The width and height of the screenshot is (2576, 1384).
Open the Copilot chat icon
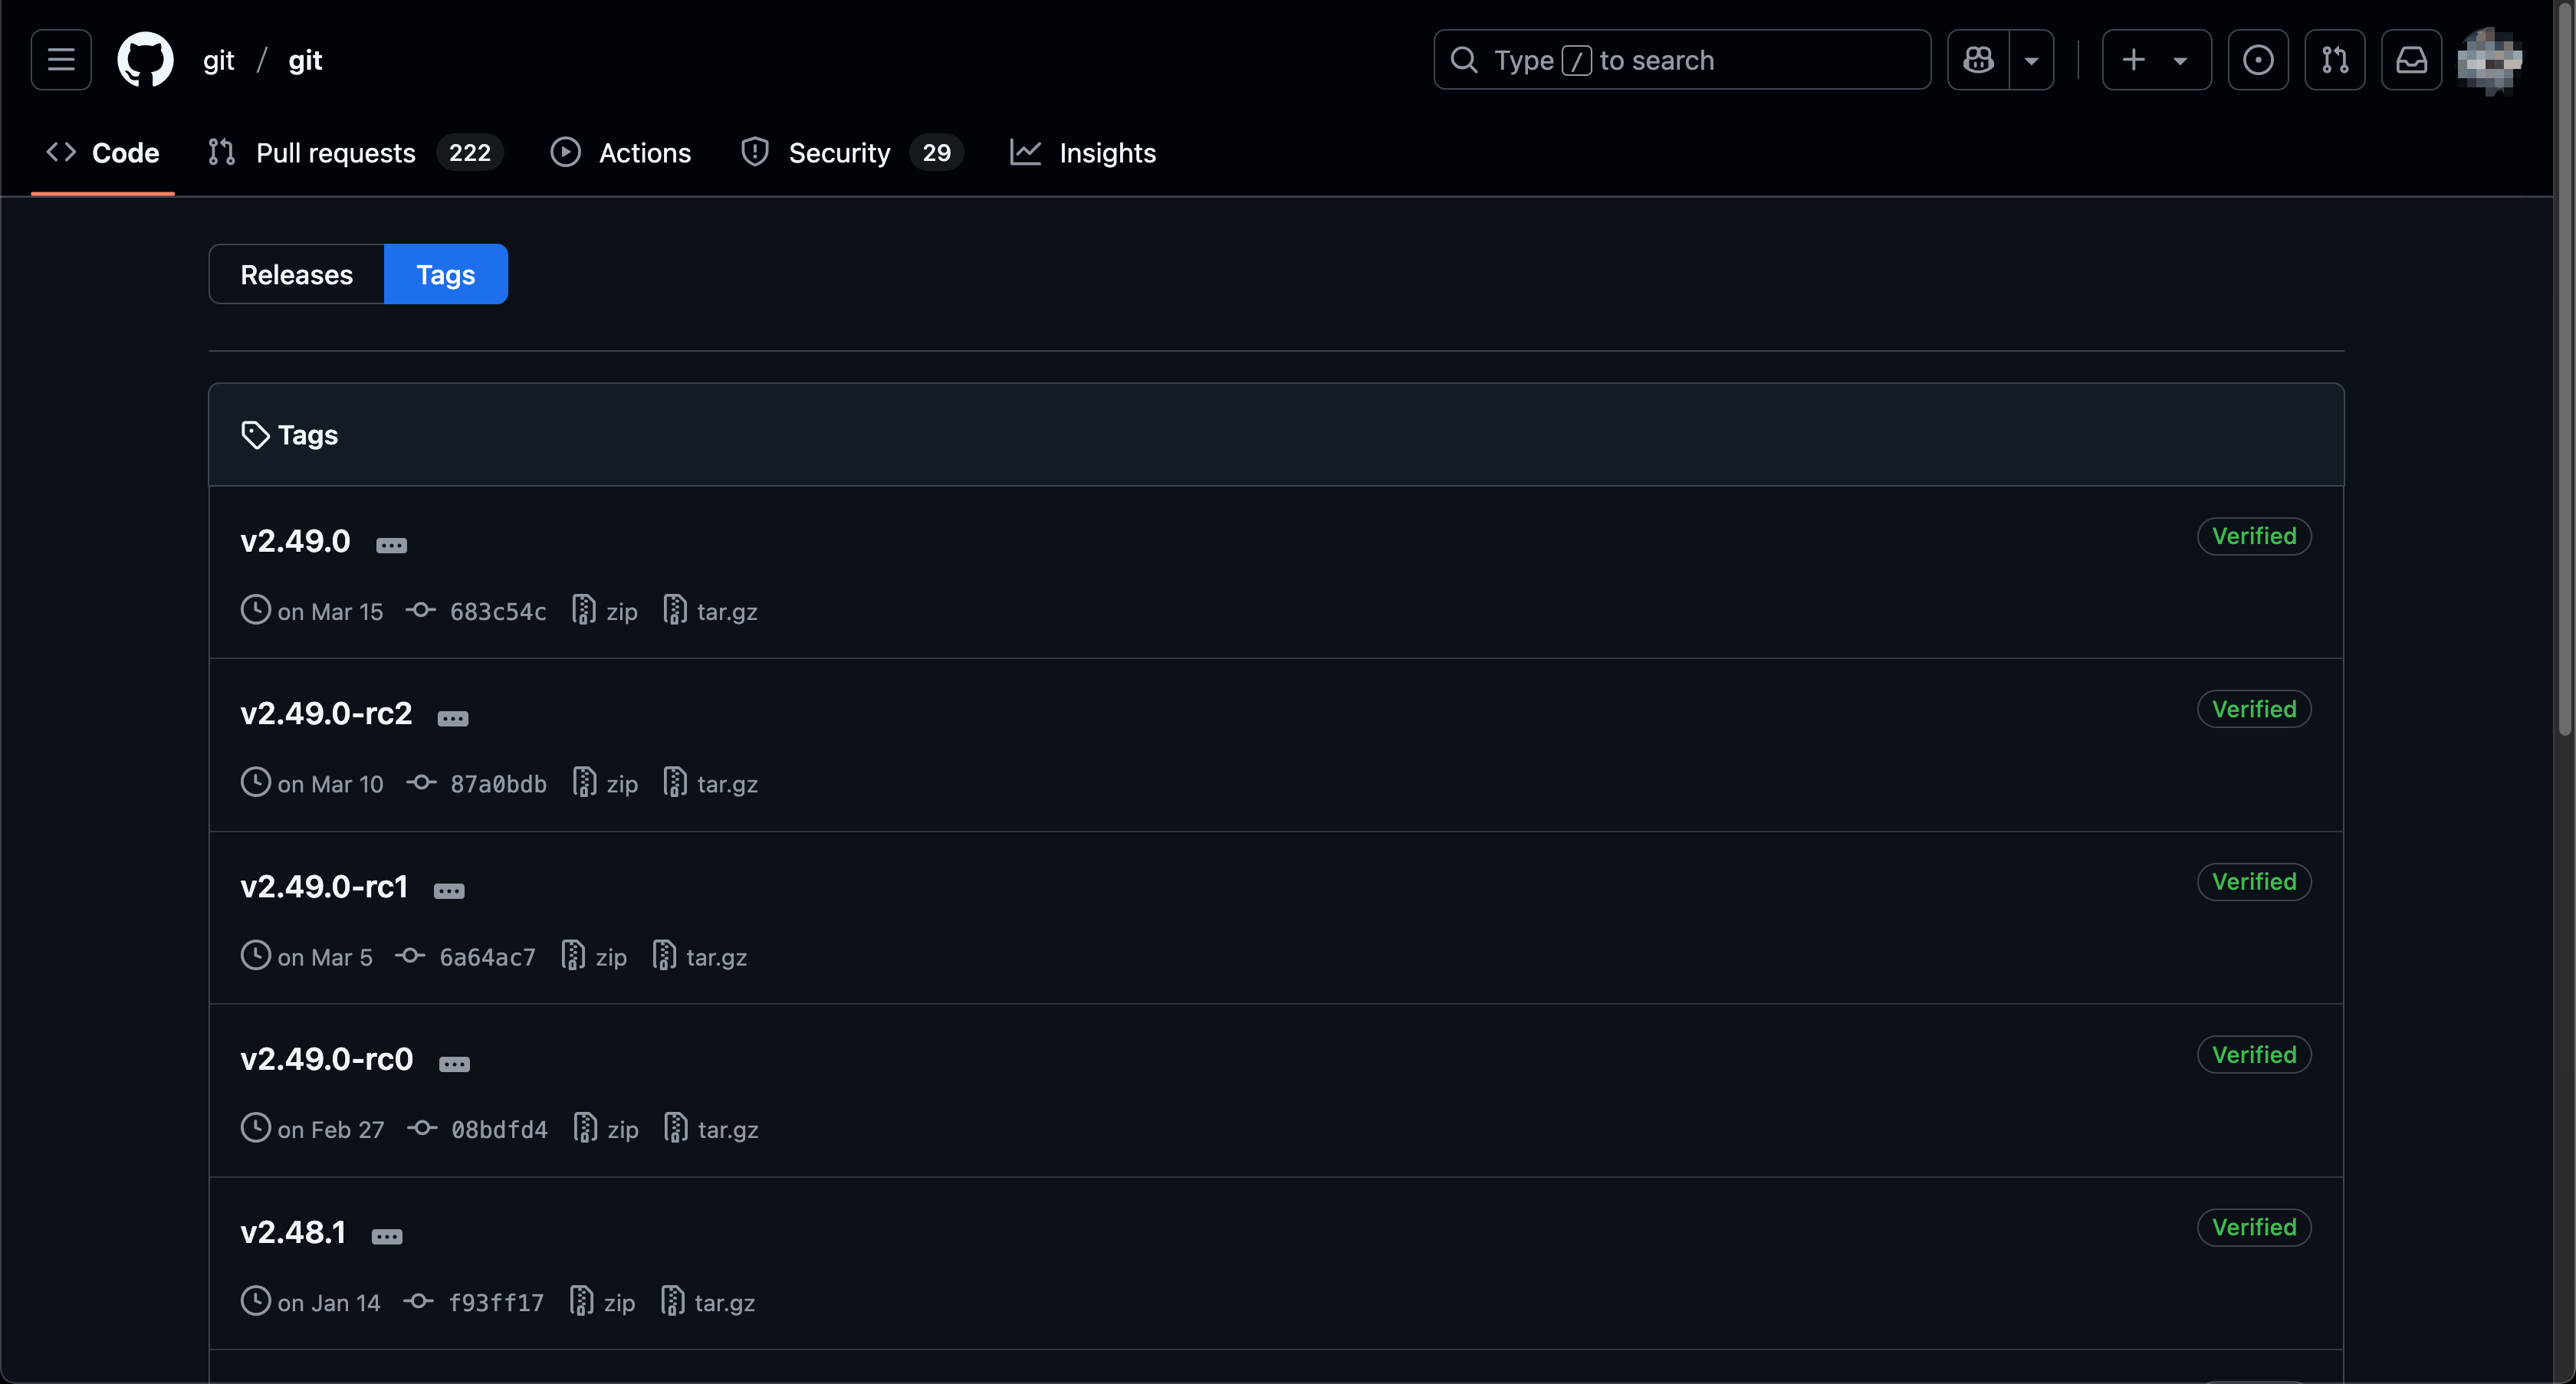point(1978,60)
